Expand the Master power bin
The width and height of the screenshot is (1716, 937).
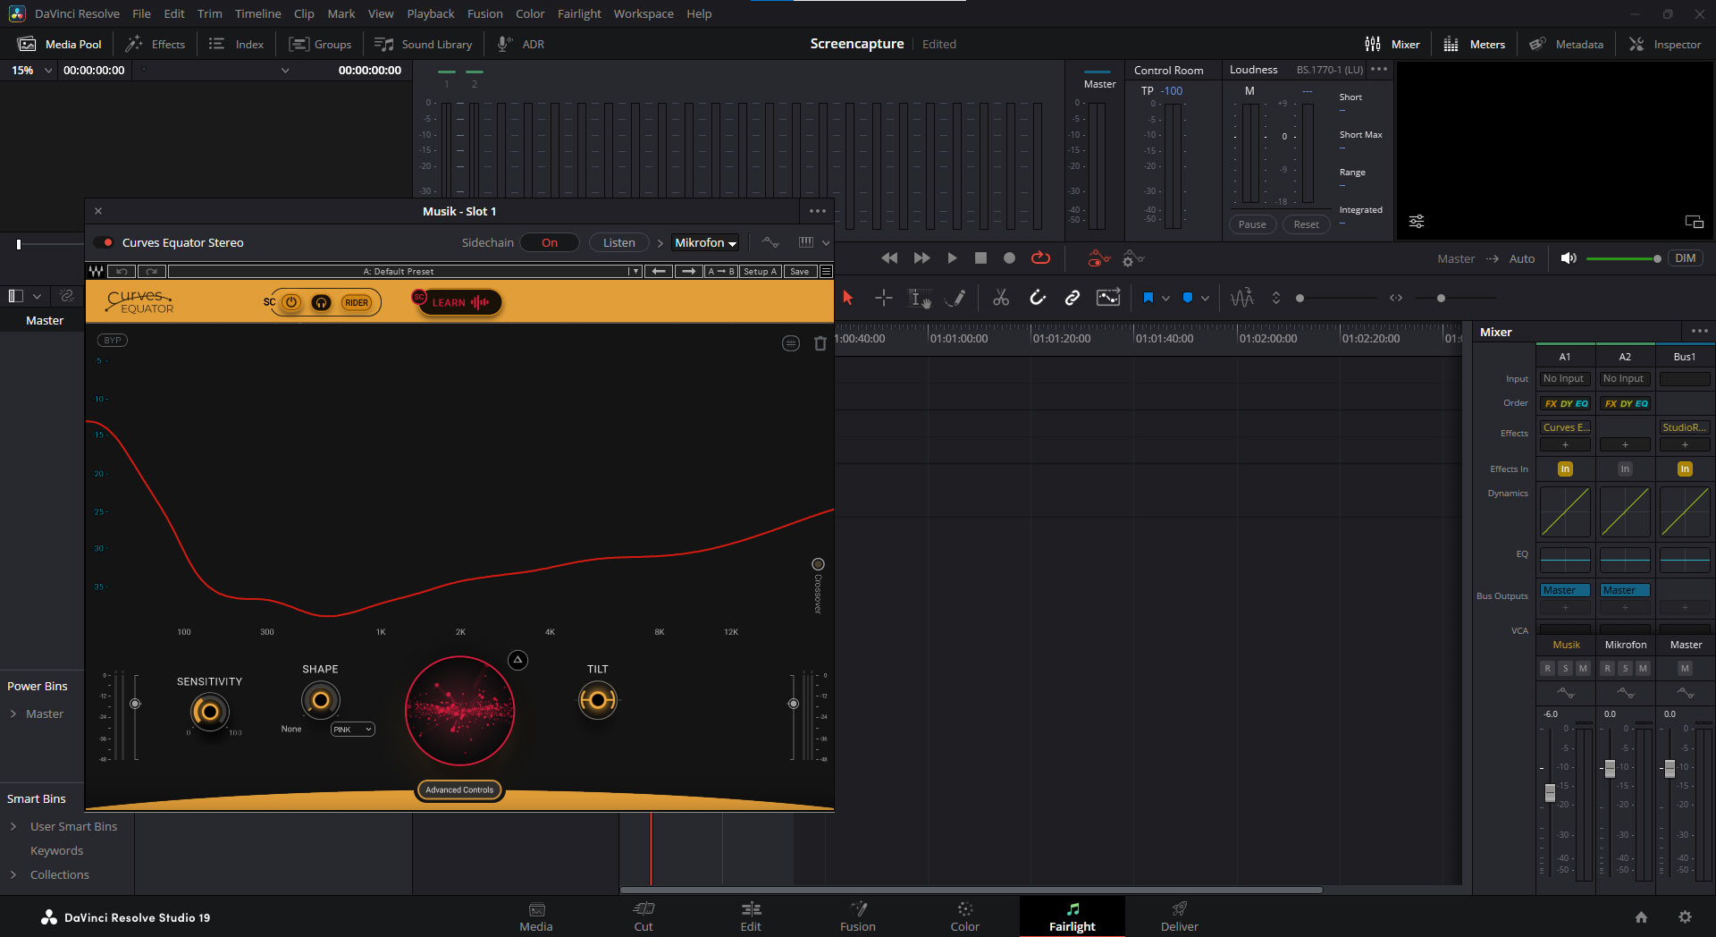13,713
